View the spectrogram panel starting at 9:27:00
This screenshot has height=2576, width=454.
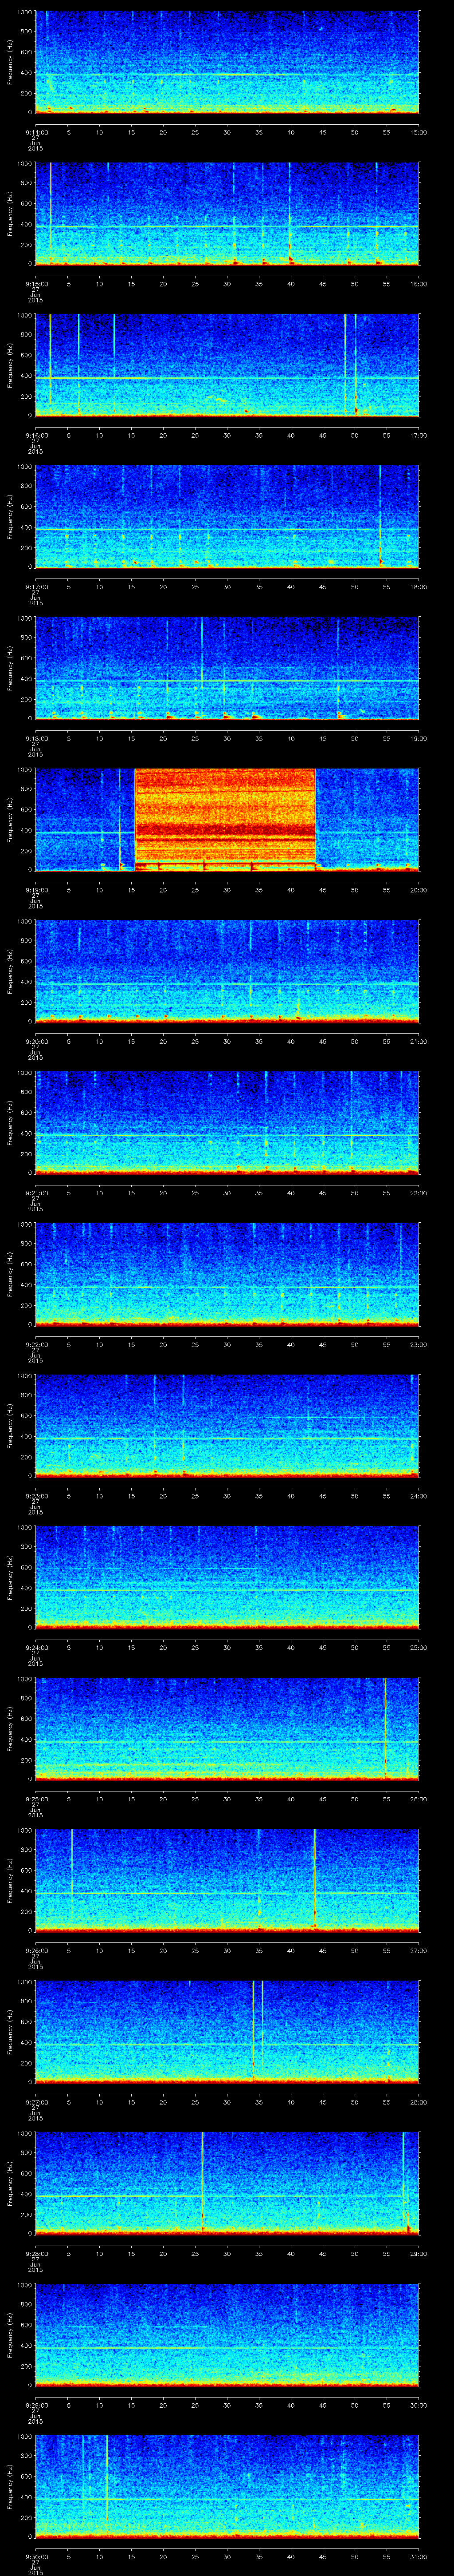pyautogui.click(x=227, y=2033)
